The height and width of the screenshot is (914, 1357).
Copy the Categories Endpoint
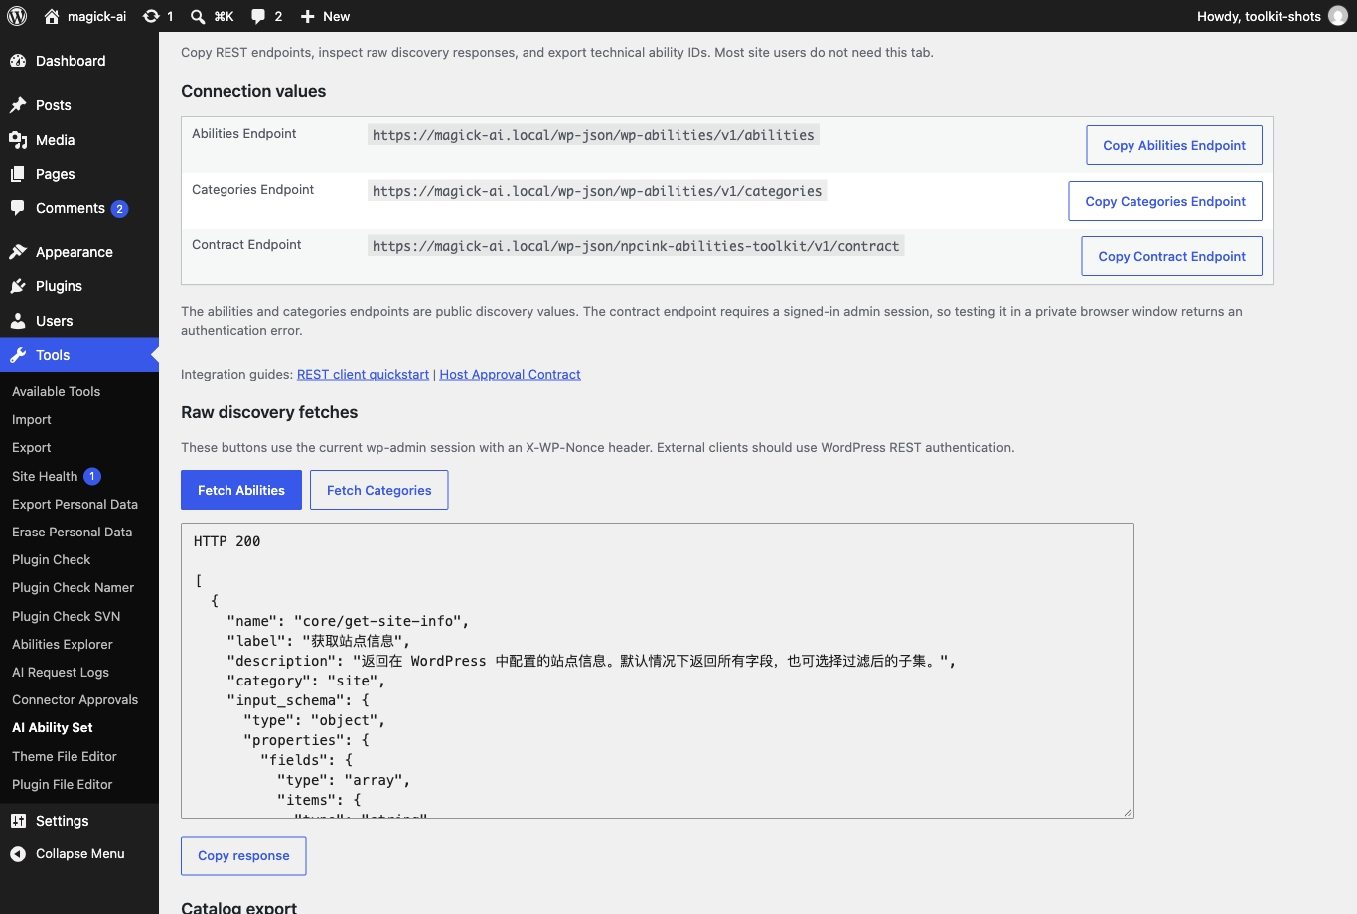(1165, 201)
